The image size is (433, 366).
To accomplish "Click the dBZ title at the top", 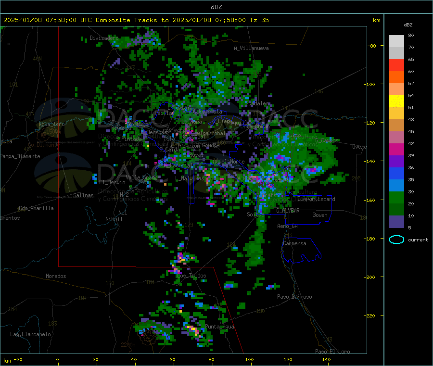I will (x=216, y=7).
